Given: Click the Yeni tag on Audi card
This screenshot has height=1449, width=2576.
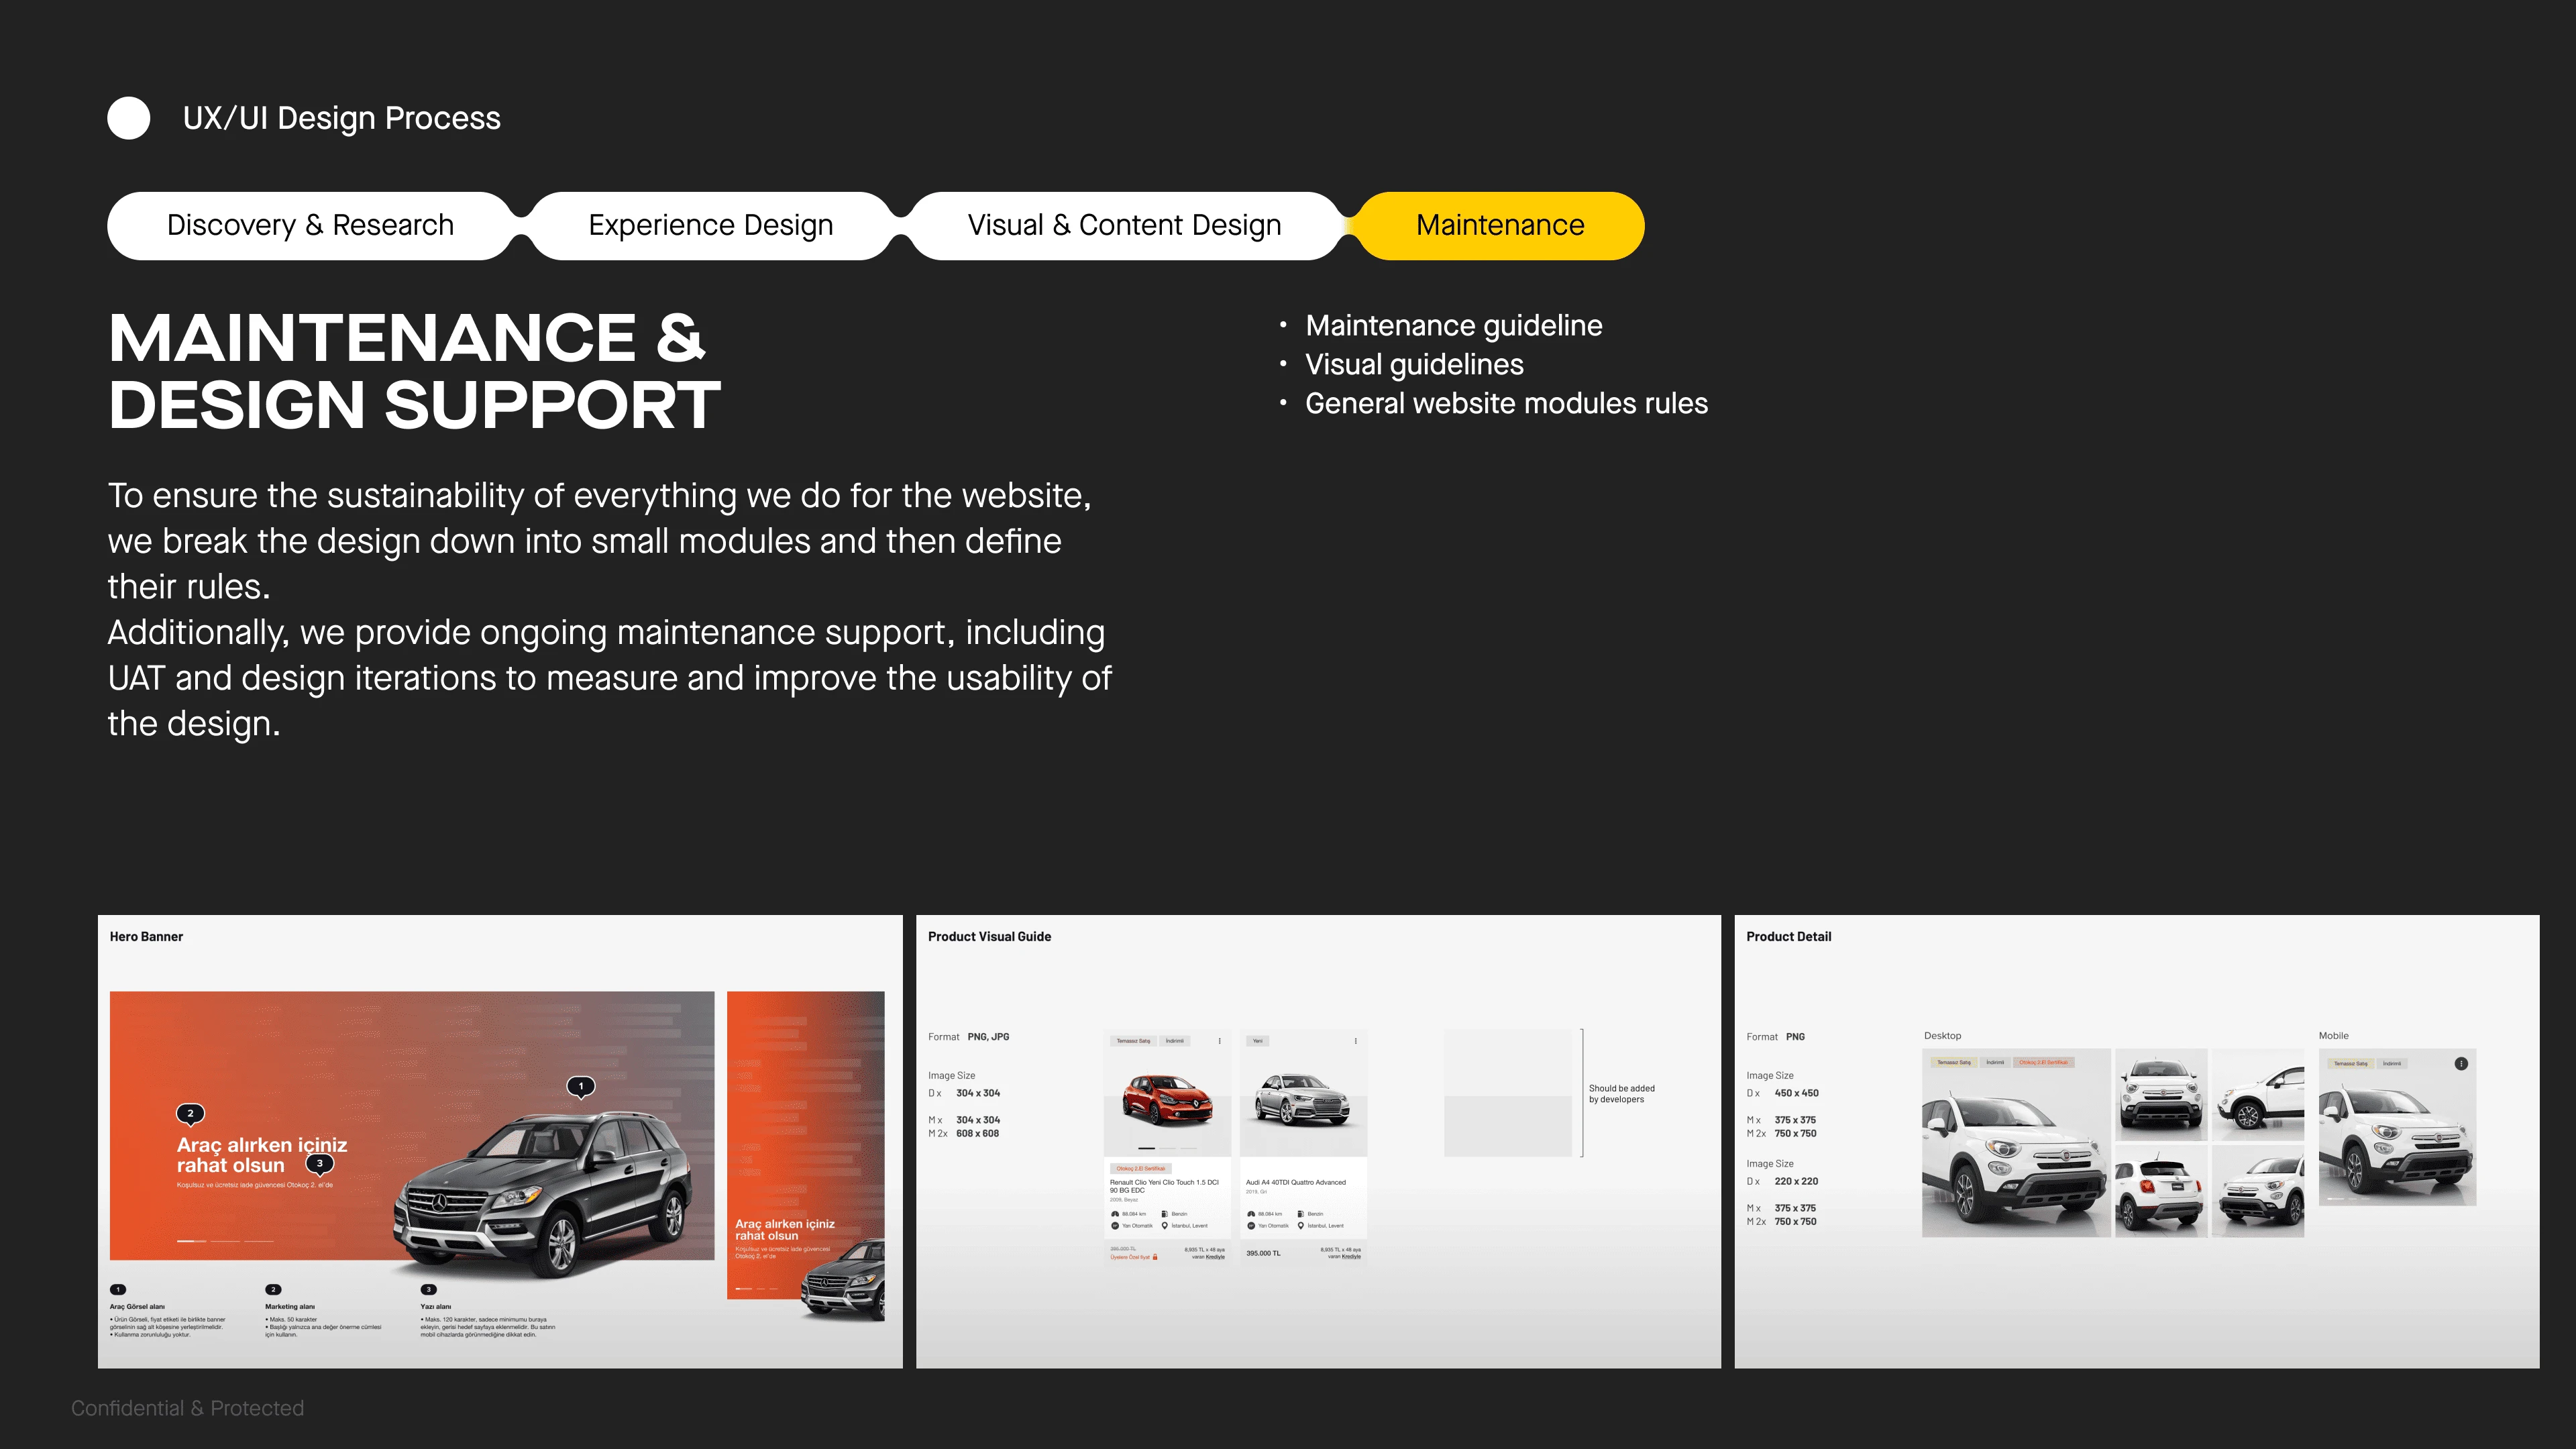Looking at the screenshot, I should (1257, 1041).
